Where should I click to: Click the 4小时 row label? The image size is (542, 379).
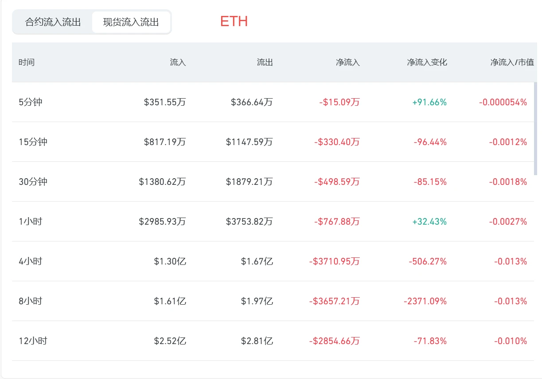click(x=30, y=261)
